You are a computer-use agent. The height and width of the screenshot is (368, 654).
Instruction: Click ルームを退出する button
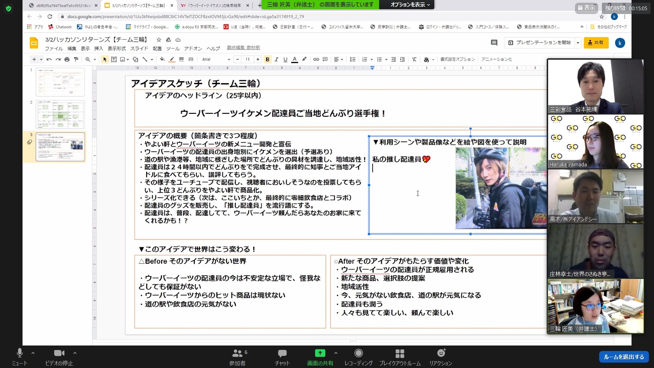(624, 357)
